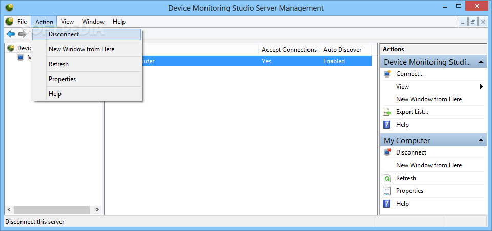Click the tree pane horizontal scrollbar thumb

[x=52, y=209]
